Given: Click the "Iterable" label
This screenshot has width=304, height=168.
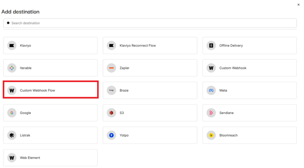Looking at the screenshot, I should tap(26, 68).
